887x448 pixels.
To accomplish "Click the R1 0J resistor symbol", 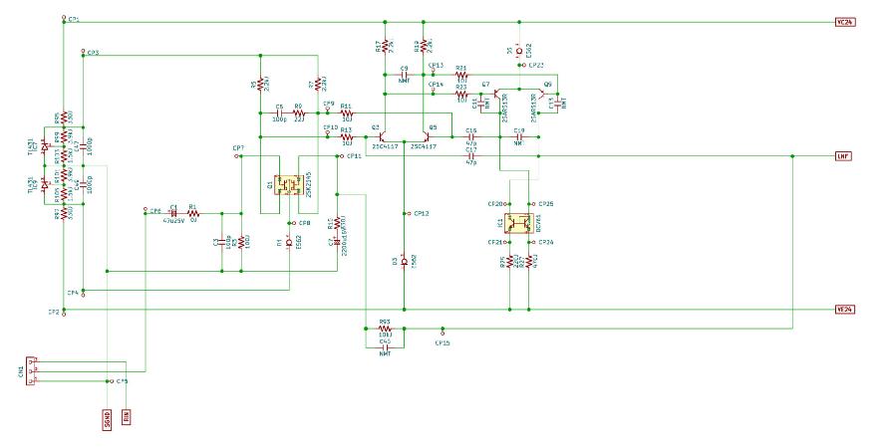I will pos(193,214).
